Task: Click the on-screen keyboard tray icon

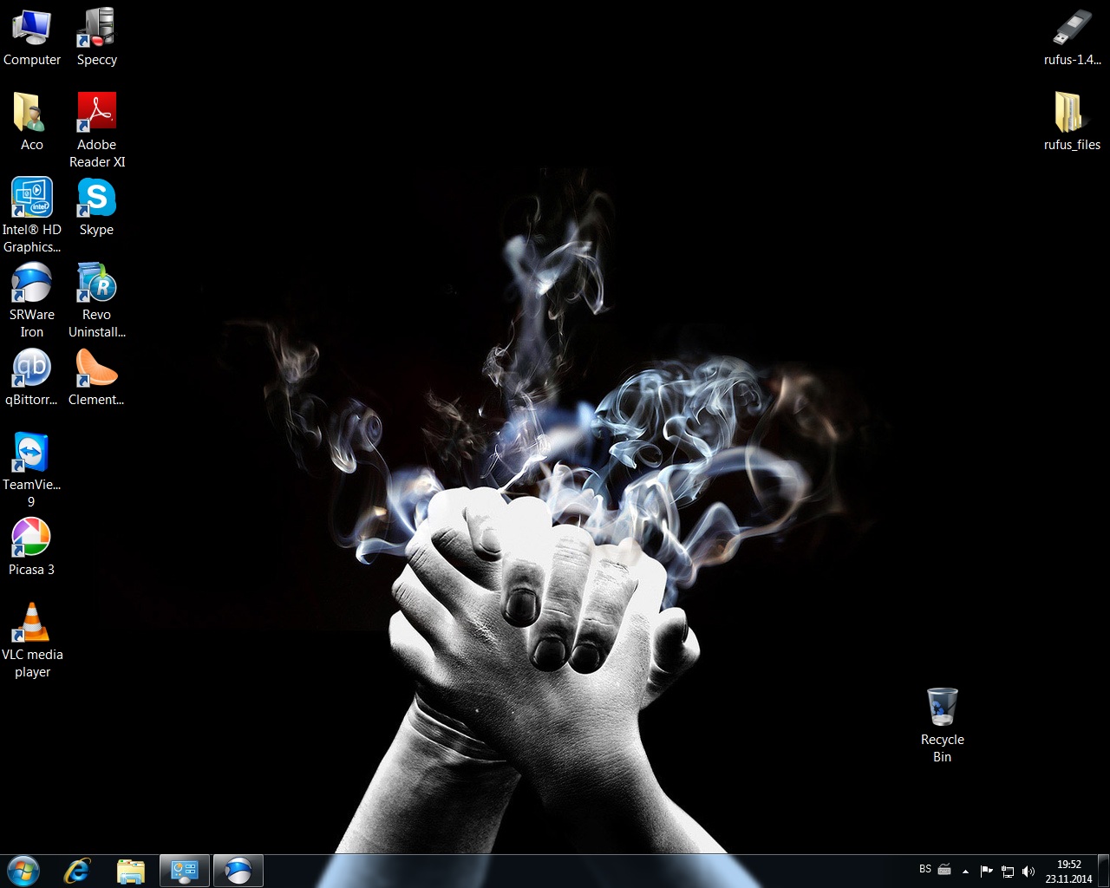Action: pos(944,870)
